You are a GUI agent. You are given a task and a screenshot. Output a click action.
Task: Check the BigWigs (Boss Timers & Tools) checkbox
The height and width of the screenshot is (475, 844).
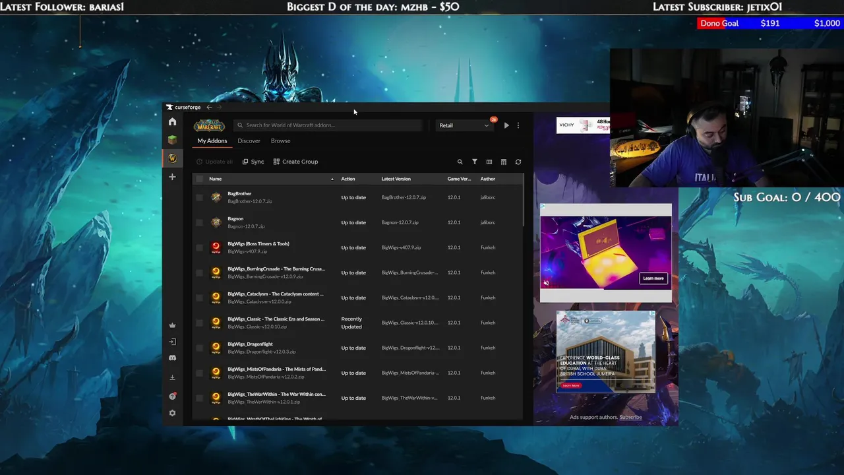point(199,247)
